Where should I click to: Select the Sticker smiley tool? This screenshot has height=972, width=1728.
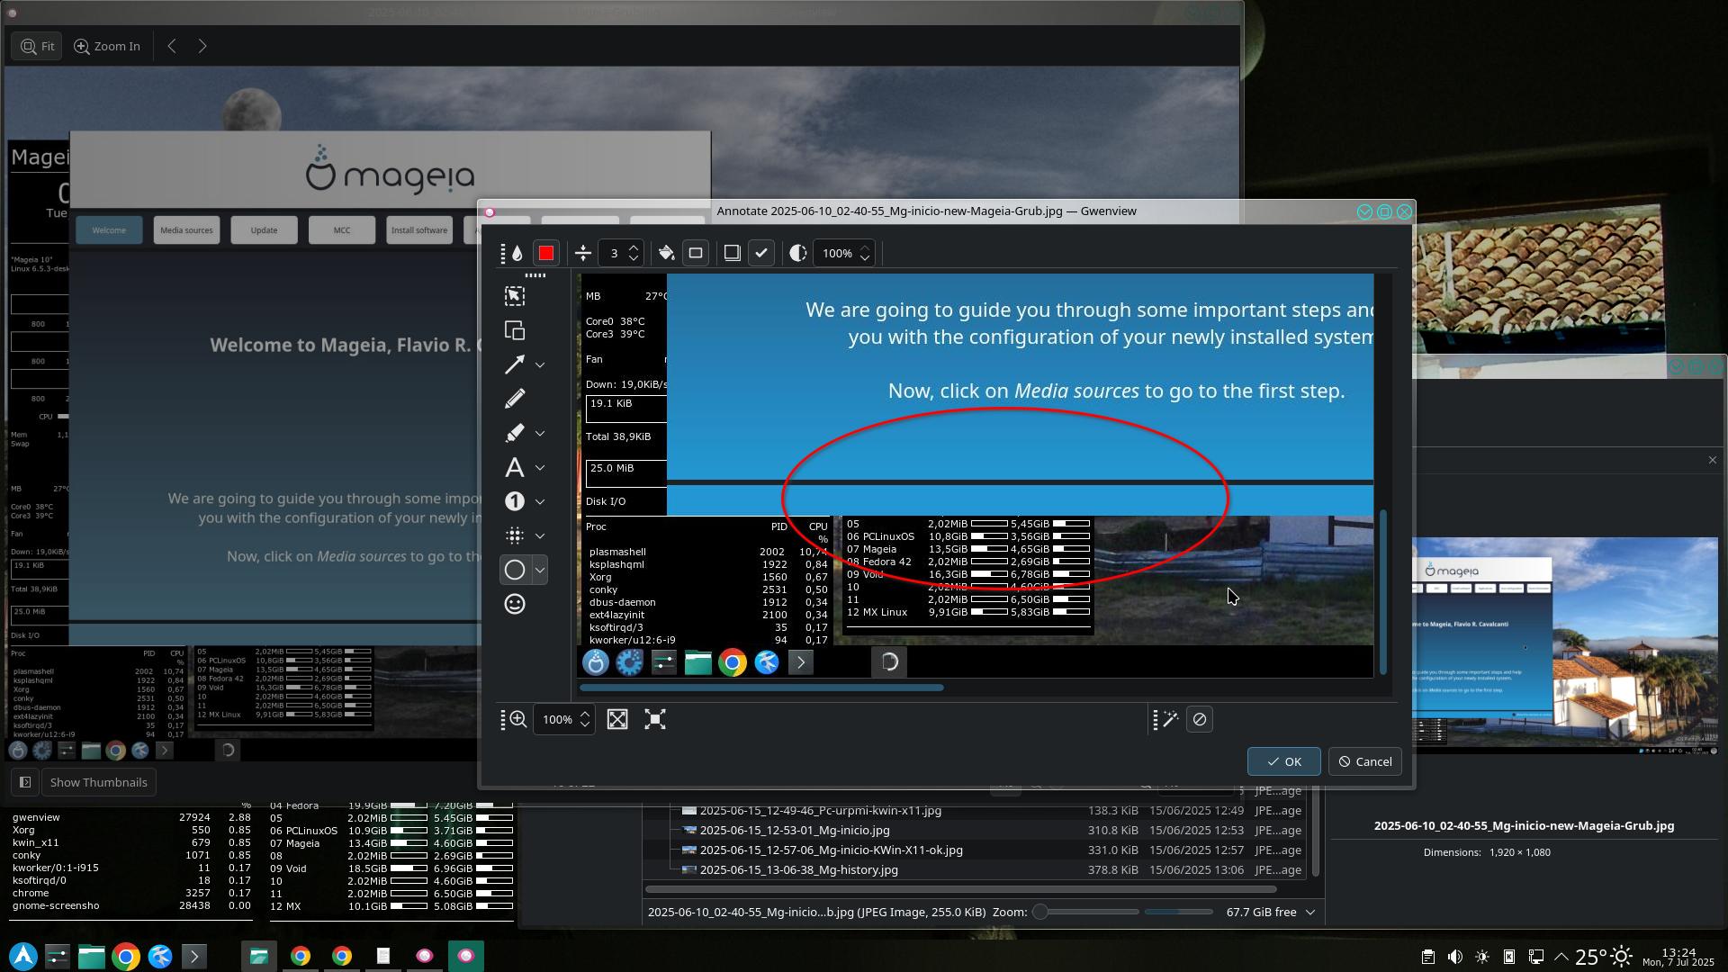(x=515, y=604)
